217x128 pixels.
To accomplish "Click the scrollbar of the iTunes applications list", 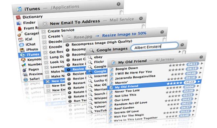I will 121,12.
